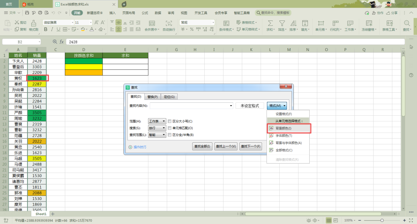Click the Freeze Panes (冻结窗格) icon
This screenshot has height=224, width=417.
pos(368,23)
